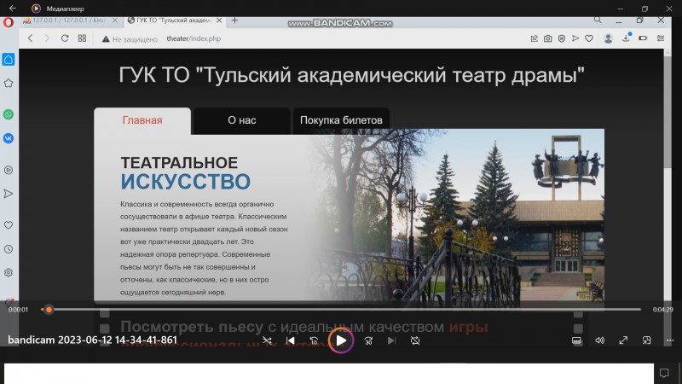The height and width of the screenshot is (384, 682).
Task: Jump to next track in media player
Action: [x=391, y=340]
